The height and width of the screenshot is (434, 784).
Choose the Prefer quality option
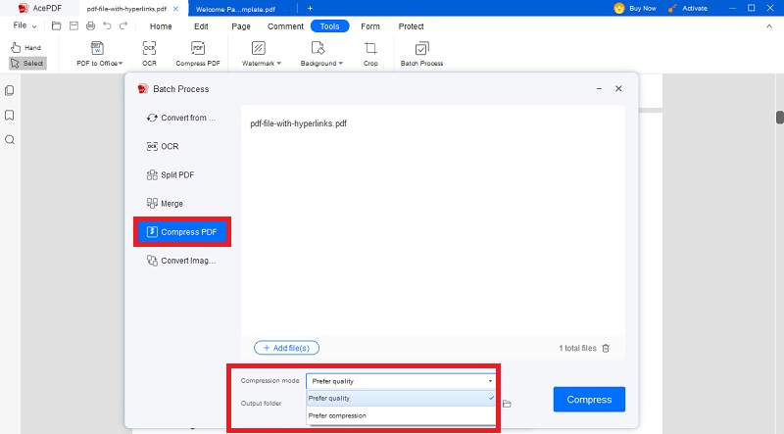coord(401,398)
